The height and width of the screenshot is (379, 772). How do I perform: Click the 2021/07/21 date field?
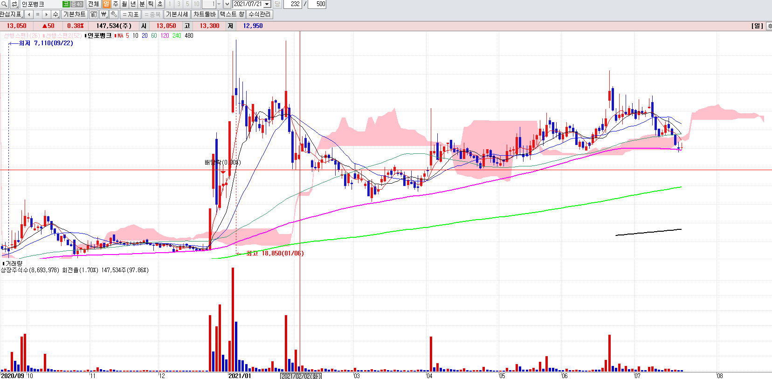pos(248,4)
